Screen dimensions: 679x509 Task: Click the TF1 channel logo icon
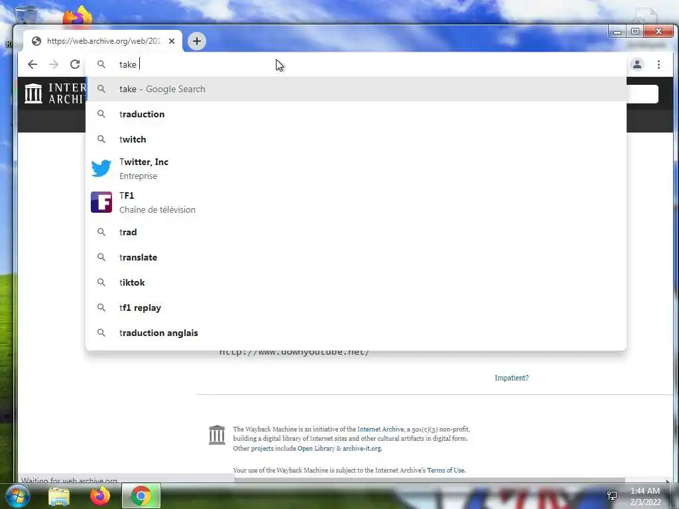click(101, 202)
